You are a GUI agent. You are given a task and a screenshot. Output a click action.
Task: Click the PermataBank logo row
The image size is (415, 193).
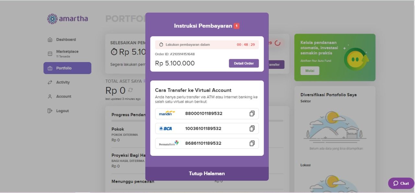169,143
